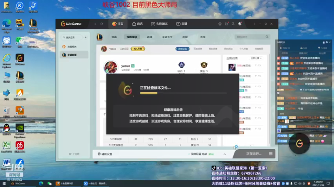Switch to the 英雄大全 tab
Screen dimensions: 334x187
(167, 37)
